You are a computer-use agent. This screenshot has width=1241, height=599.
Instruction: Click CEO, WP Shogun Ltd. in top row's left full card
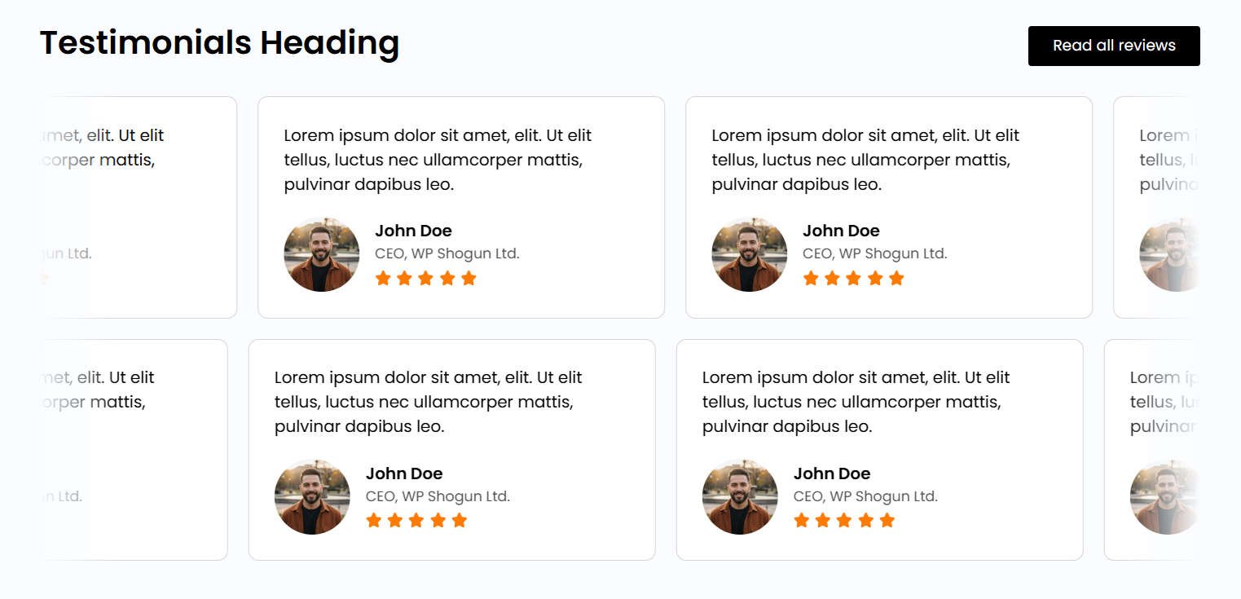pos(447,253)
